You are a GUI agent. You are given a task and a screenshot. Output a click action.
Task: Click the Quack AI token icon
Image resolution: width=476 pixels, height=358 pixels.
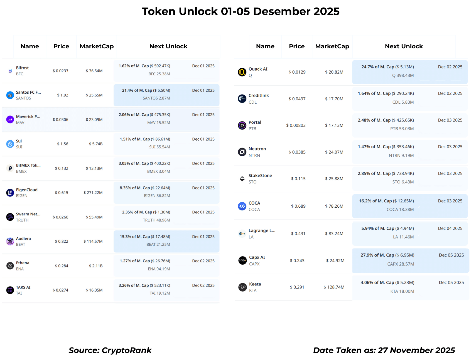(x=242, y=72)
